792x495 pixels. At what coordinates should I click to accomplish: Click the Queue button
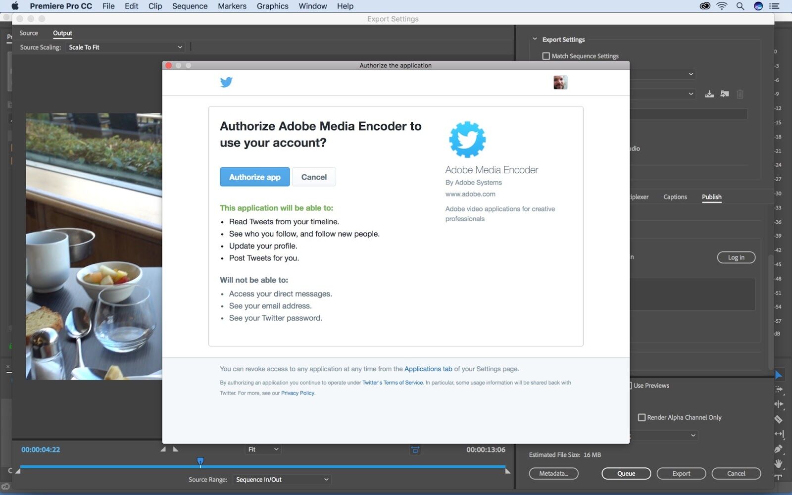point(626,474)
